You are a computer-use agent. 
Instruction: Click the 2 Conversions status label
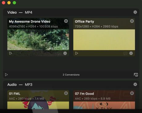71,75
